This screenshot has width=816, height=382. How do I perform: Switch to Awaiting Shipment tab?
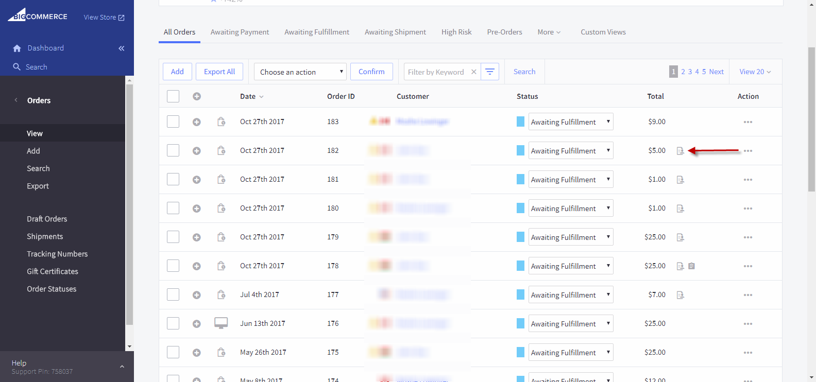[395, 32]
